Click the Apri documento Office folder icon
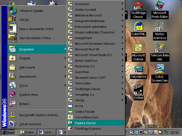The image size is (182, 136). click(x=13, y=38)
